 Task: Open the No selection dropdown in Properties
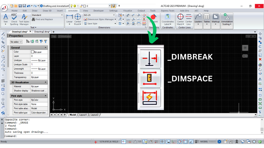(x=16, y=42)
